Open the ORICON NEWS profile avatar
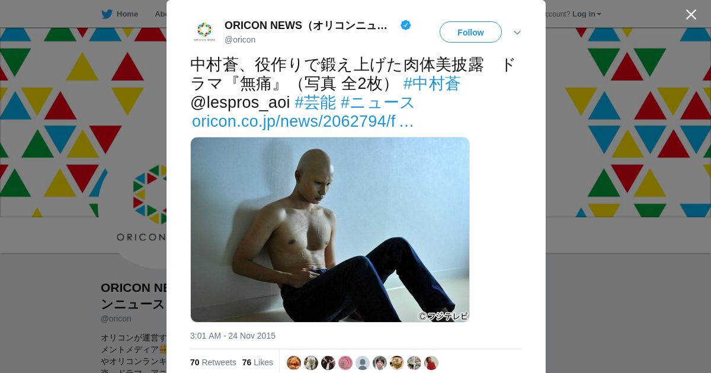Screen dimensions: 711x373 click(x=204, y=31)
